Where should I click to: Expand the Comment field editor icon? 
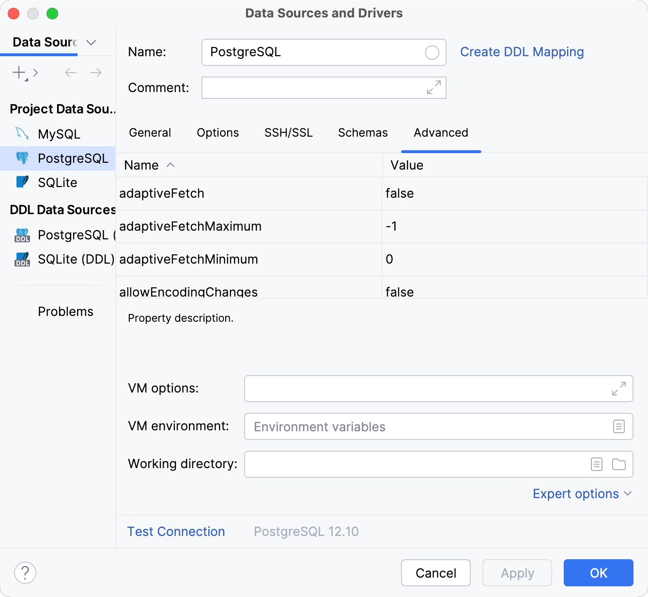[434, 88]
